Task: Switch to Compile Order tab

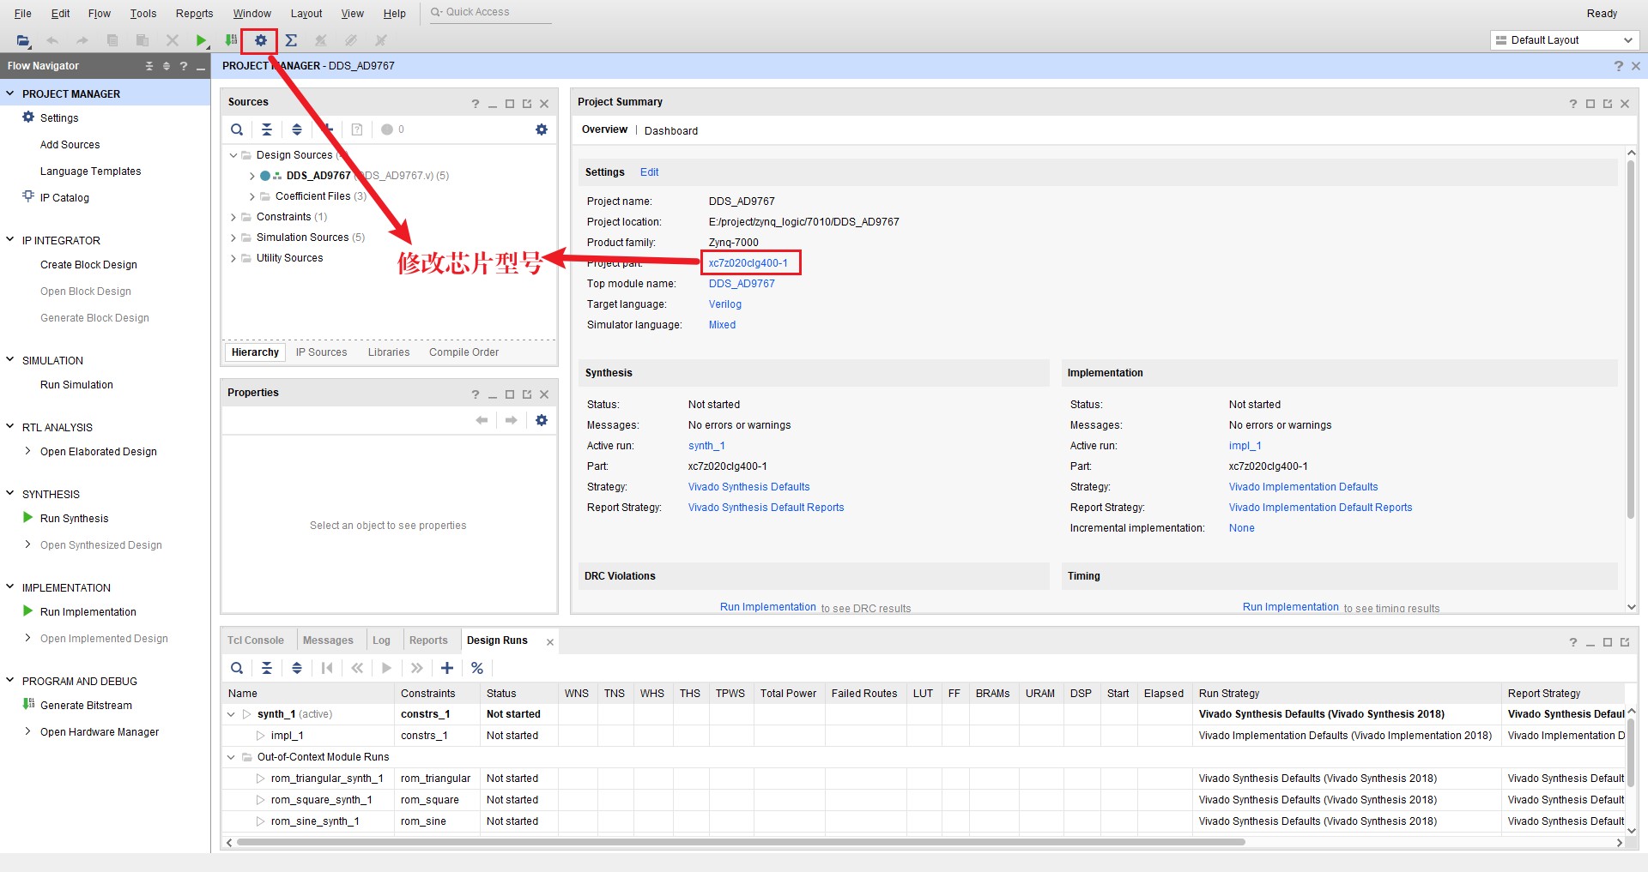Action: pyautogui.click(x=463, y=352)
